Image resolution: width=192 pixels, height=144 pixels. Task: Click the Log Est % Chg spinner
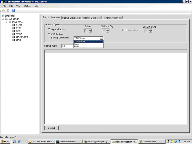[x=148, y=30]
